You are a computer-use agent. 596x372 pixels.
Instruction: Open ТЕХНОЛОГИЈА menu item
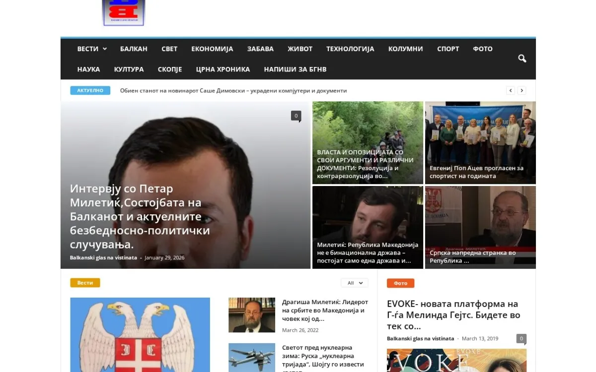[x=350, y=49]
